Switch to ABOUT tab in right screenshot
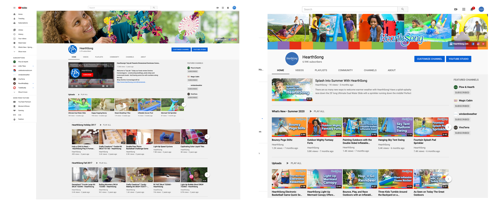 coord(392,70)
